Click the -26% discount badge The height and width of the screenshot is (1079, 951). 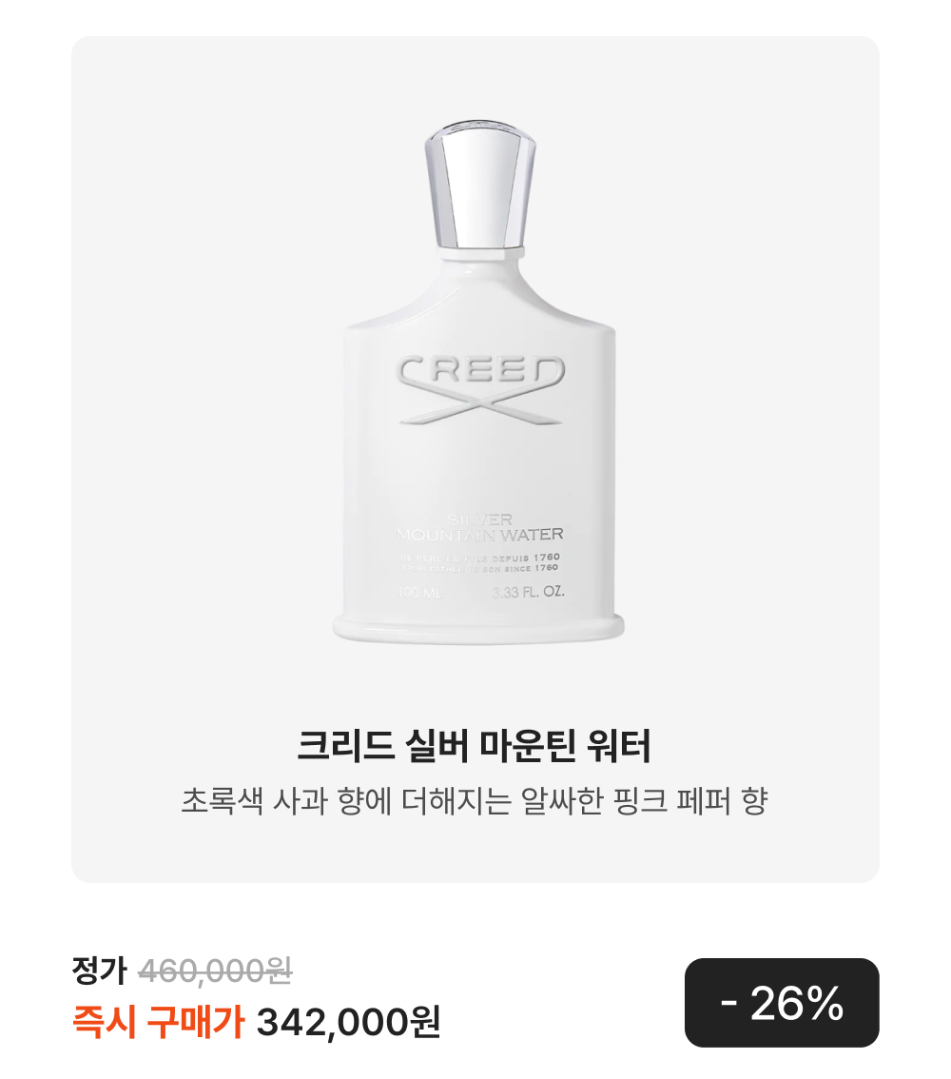(782, 1003)
